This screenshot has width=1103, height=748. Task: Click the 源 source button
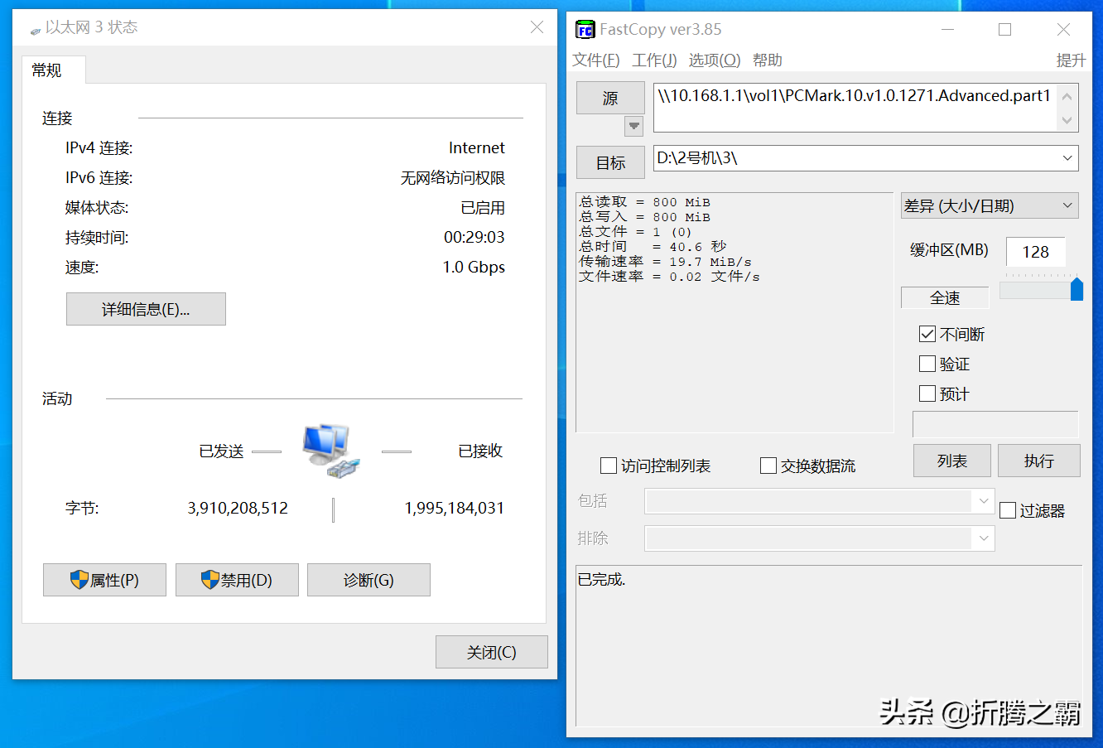610,99
